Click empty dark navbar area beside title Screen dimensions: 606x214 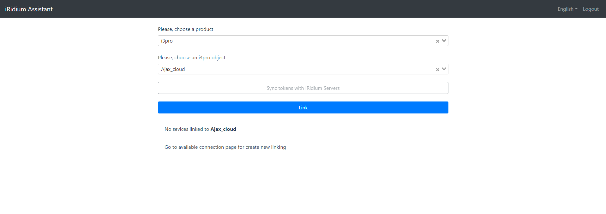click(x=284, y=9)
